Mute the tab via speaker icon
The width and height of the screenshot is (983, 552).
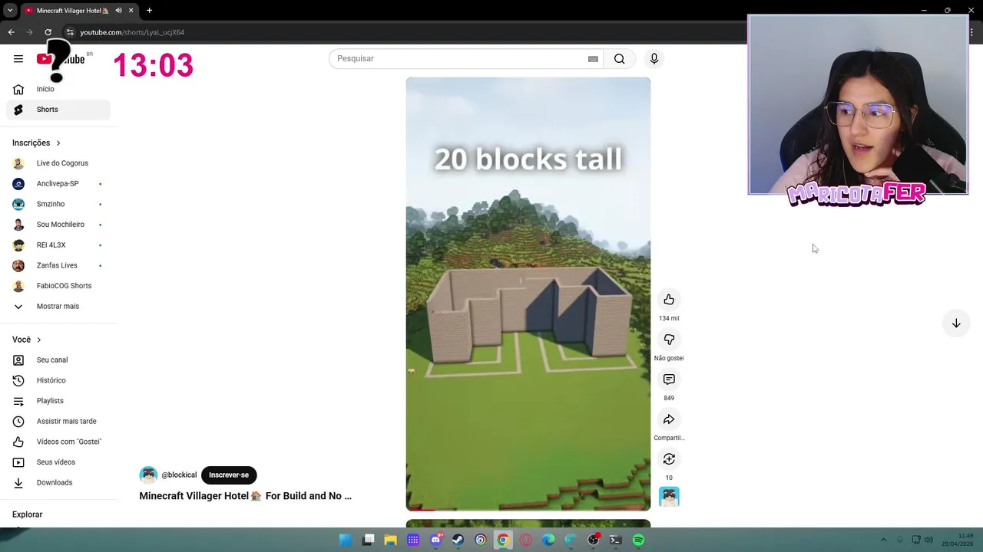click(118, 11)
